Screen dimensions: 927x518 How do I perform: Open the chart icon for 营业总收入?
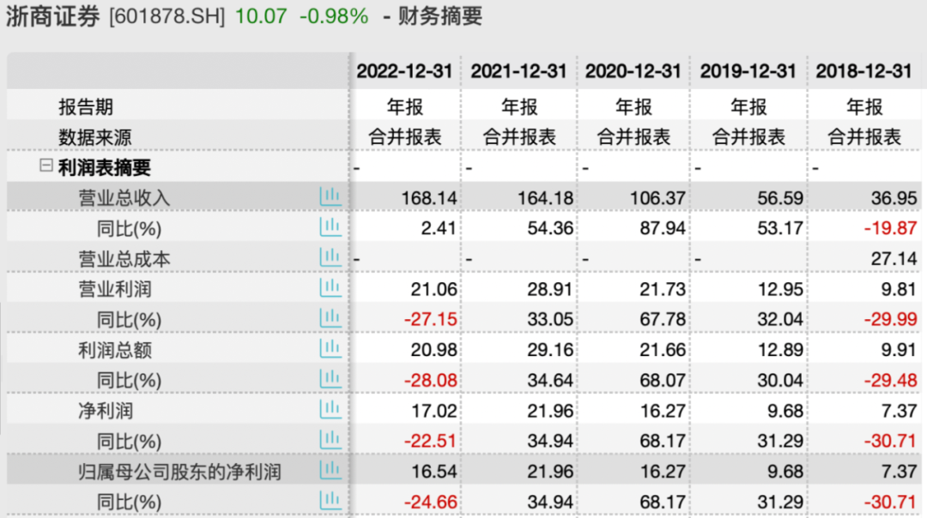(330, 196)
